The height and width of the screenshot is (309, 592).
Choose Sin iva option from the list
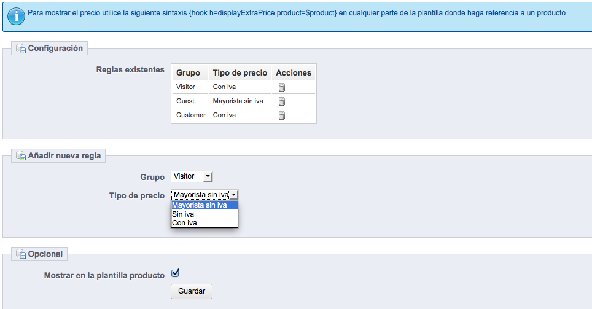[x=204, y=214]
